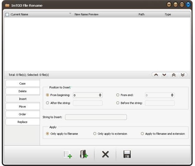Click the Before the string text field

[160, 103]
